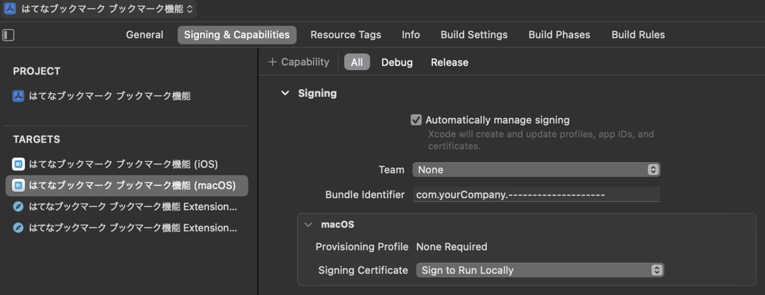The image size is (765, 295).
Task: Click the TARGETS heading
Action: 36,139
